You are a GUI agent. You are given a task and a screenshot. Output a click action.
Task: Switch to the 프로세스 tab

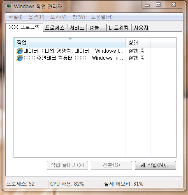click(x=55, y=28)
